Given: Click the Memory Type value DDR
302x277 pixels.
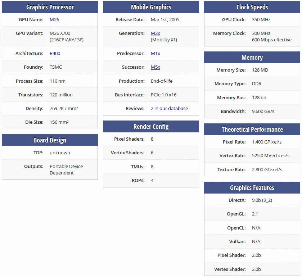Looking at the screenshot, I should pos(257,84).
